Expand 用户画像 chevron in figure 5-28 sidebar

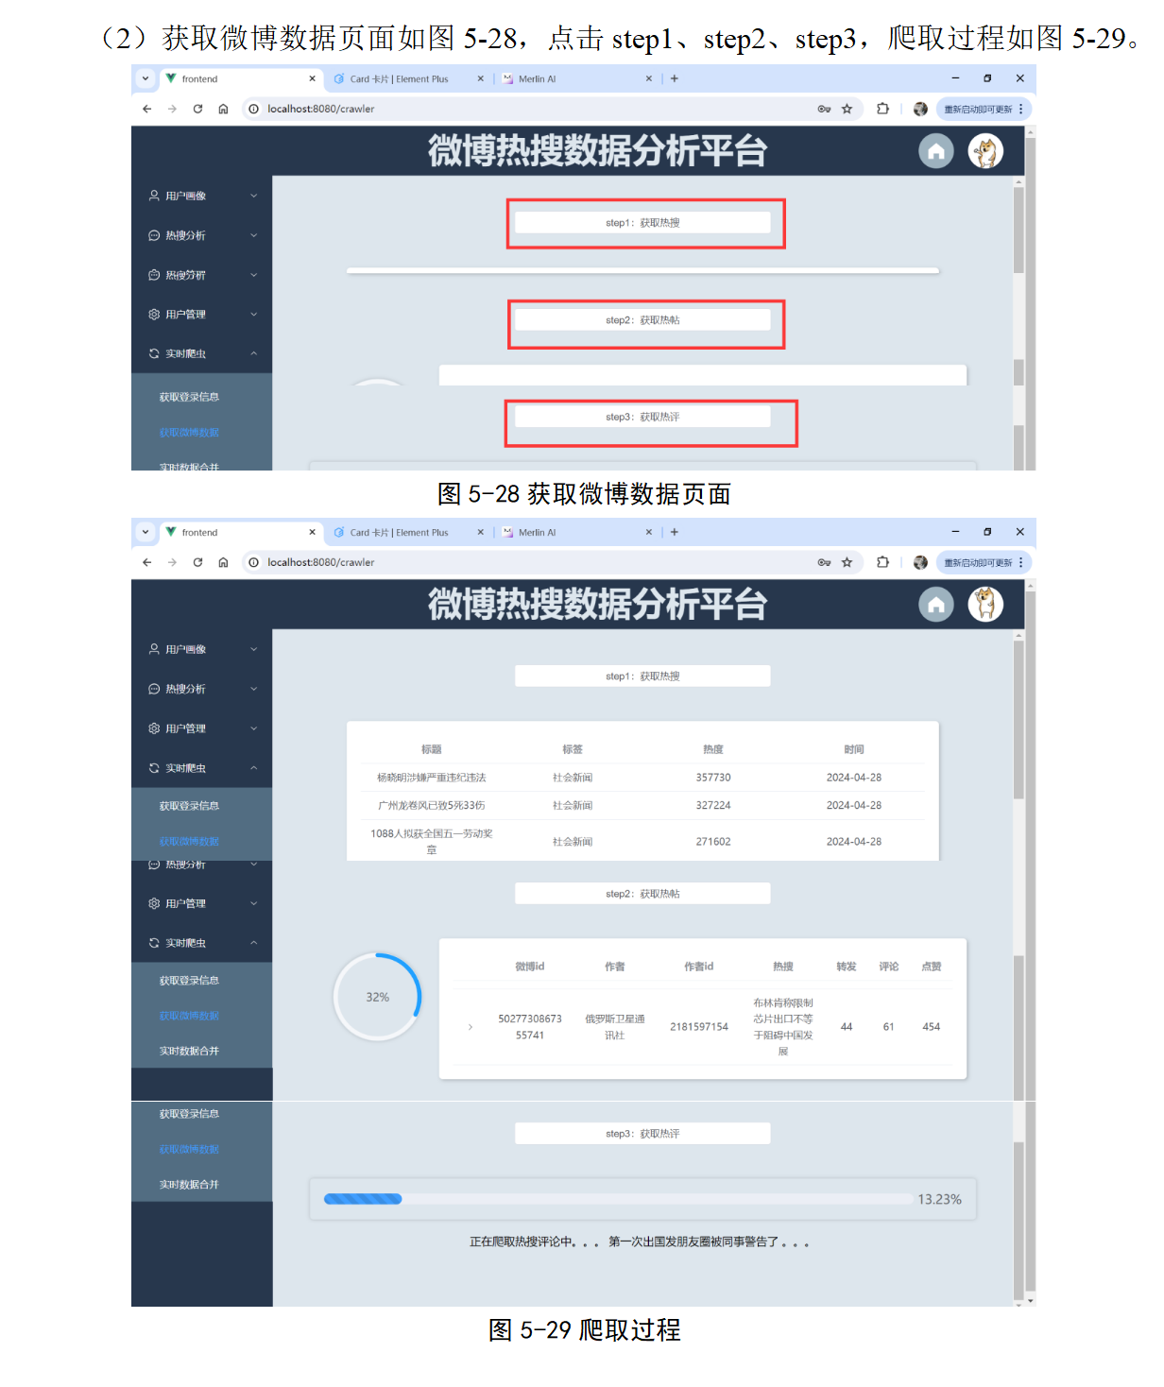coord(253,196)
